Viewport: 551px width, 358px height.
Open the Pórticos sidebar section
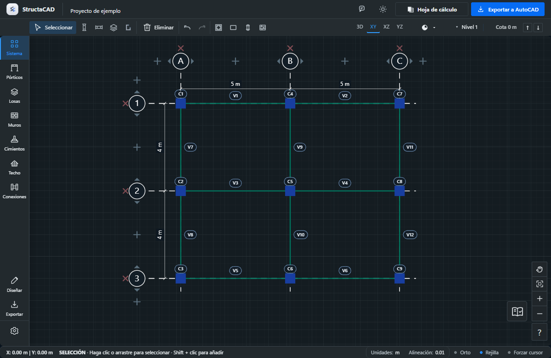14,72
